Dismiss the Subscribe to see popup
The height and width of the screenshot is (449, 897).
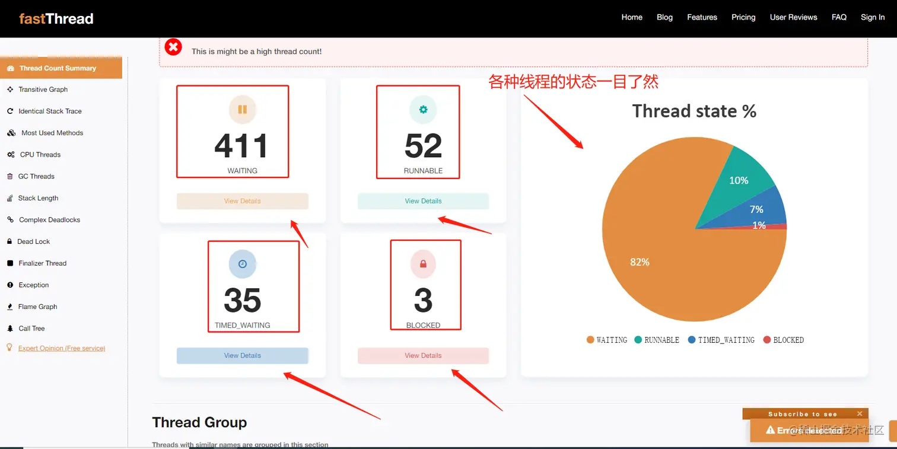(860, 413)
